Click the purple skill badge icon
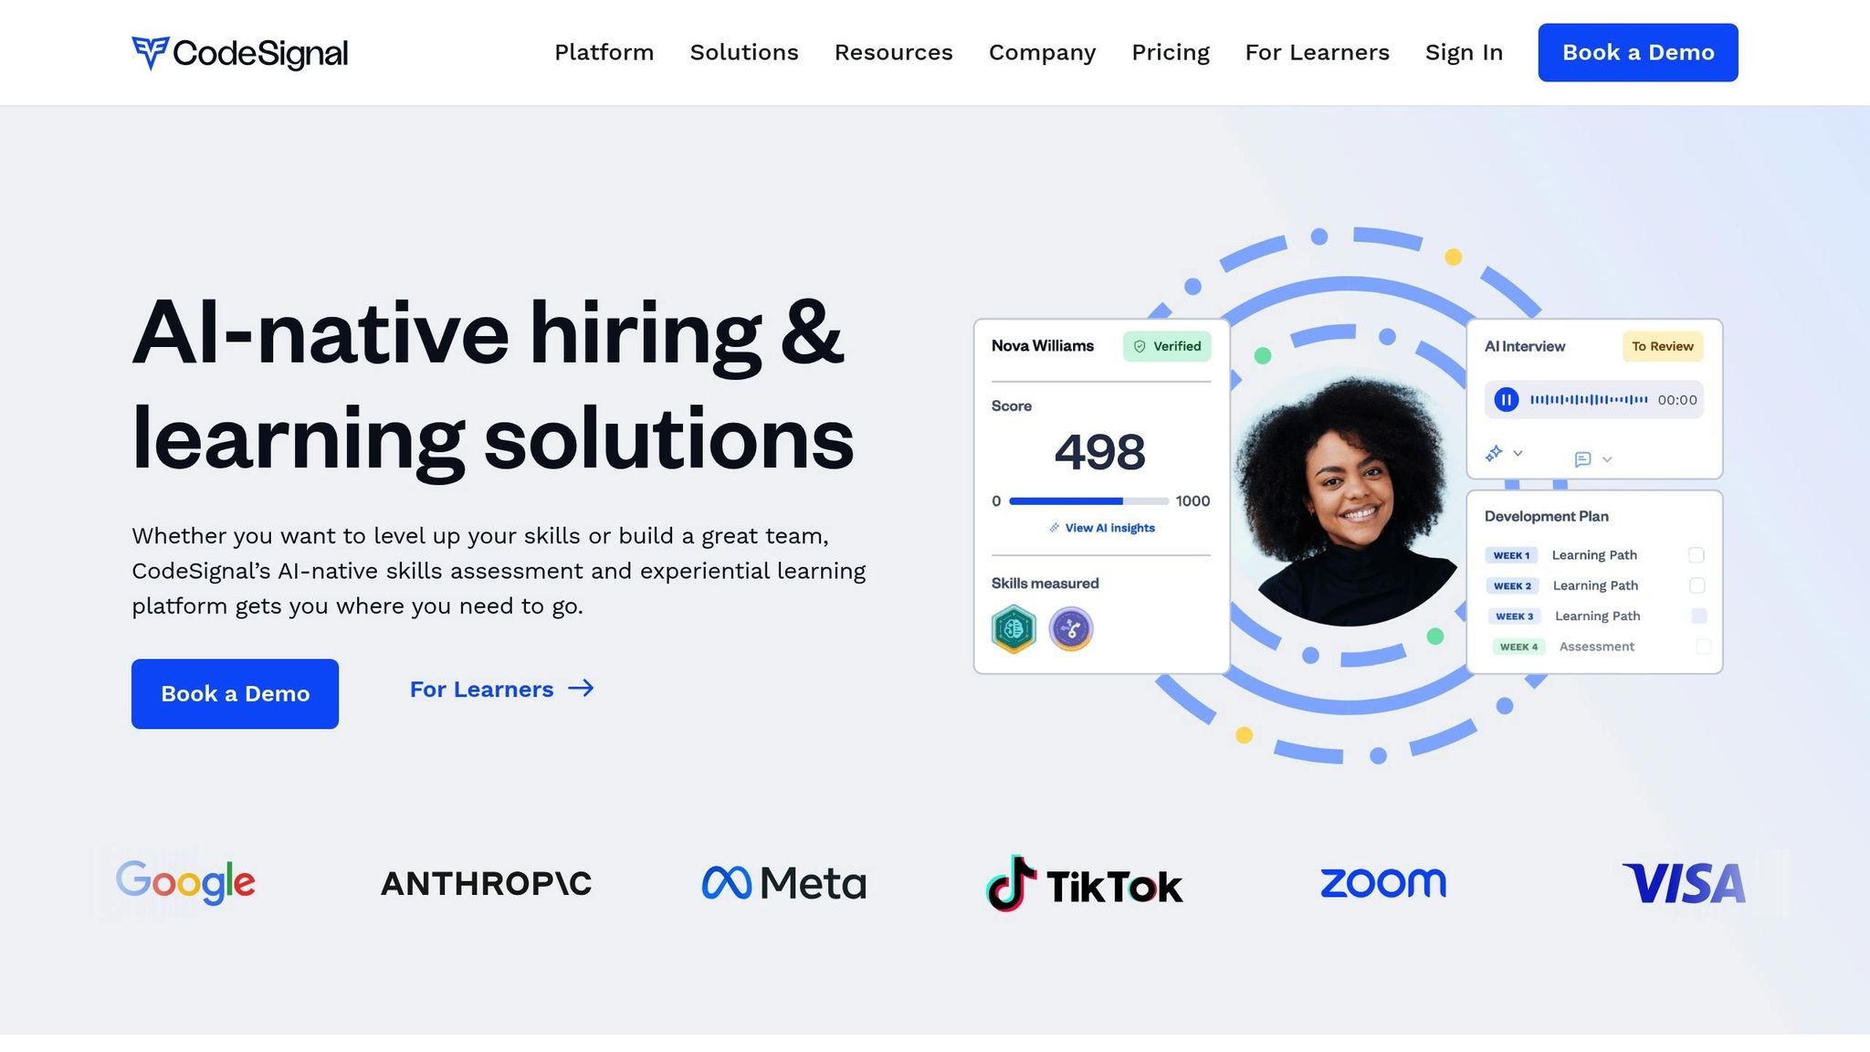 [1071, 629]
